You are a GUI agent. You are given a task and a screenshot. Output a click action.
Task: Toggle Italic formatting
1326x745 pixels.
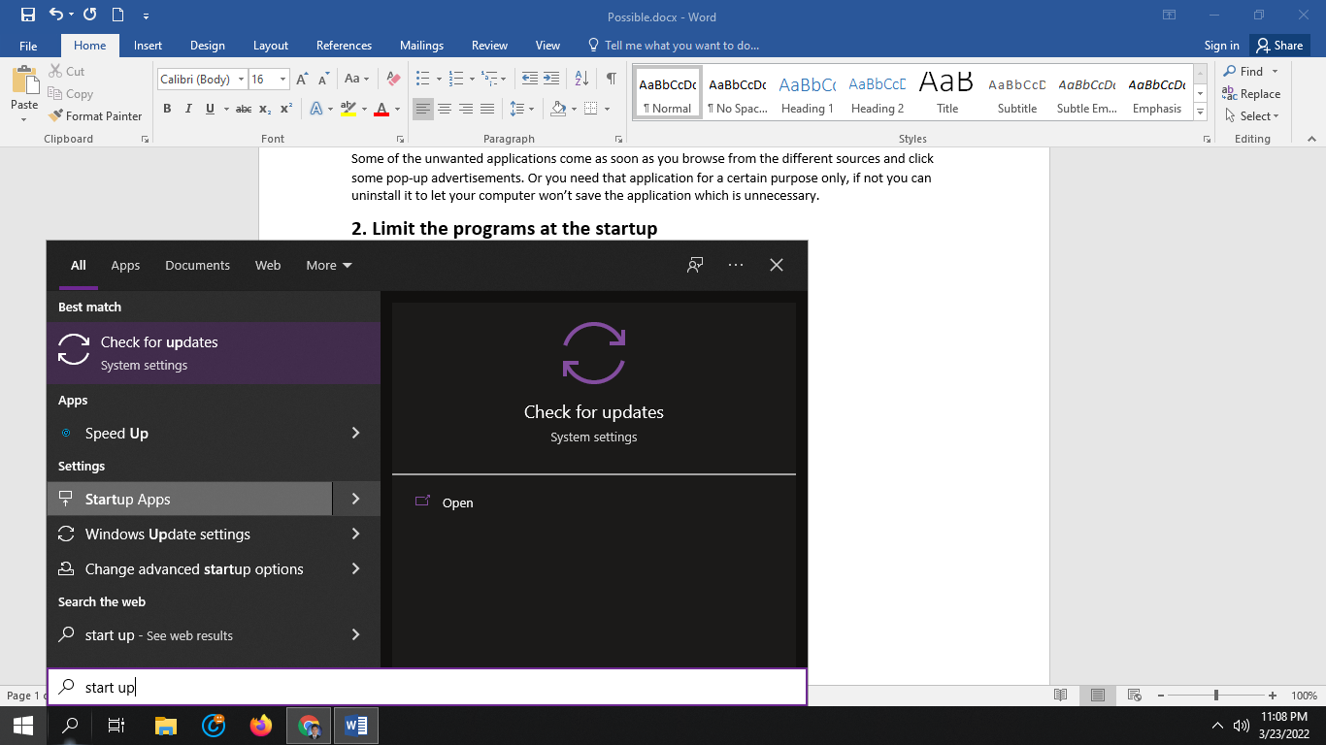click(x=188, y=109)
